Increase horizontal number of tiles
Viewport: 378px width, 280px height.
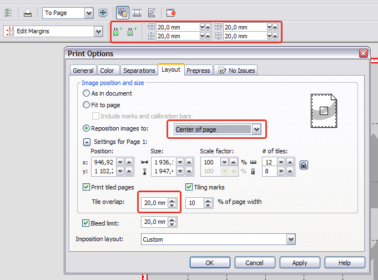[290, 162]
